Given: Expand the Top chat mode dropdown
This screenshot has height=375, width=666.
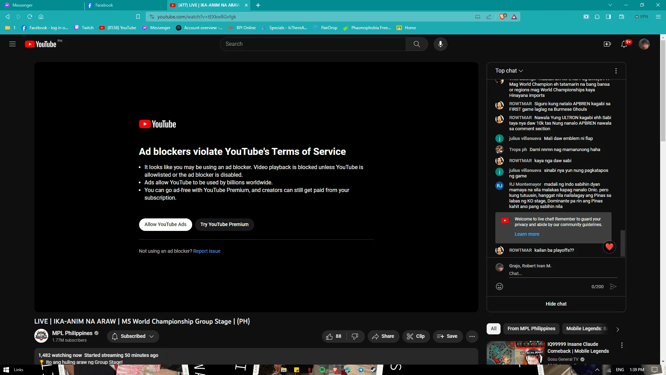Looking at the screenshot, I should pyautogui.click(x=509, y=71).
